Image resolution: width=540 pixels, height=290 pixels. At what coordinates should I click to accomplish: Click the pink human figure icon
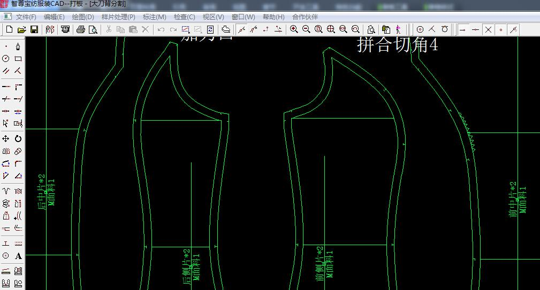(x=398, y=29)
